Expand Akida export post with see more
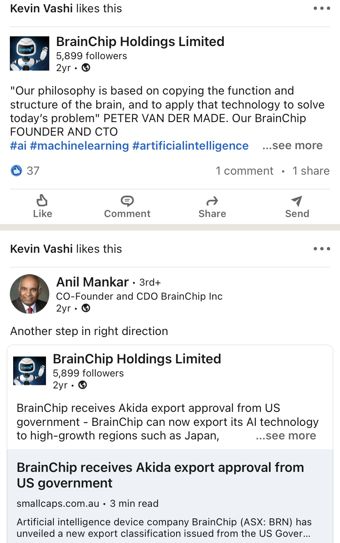The width and height of the screenshot is (340, 543). (x=286, y=436)
